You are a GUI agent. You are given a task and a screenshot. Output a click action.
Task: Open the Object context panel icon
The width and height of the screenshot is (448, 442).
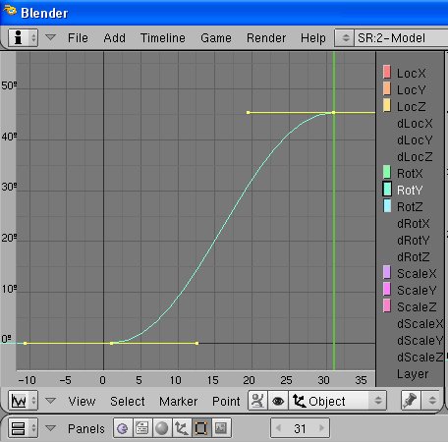[x=182, y=428]
